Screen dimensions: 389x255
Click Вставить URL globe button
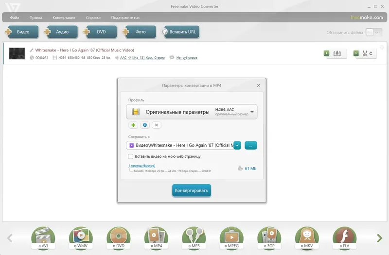pos(180,32)
